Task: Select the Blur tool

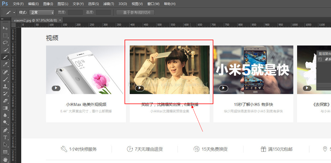Action: [5, 115]
